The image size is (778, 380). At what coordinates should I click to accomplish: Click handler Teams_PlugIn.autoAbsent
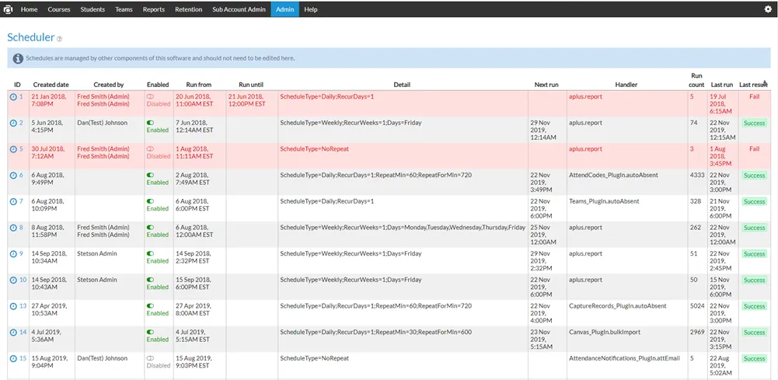click(604, 201)
